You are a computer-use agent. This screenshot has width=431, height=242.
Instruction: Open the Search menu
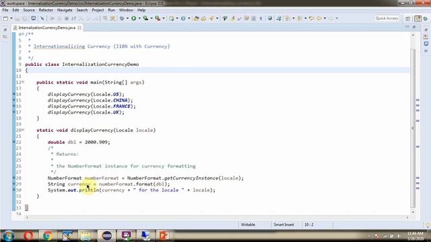click(82, 10)
